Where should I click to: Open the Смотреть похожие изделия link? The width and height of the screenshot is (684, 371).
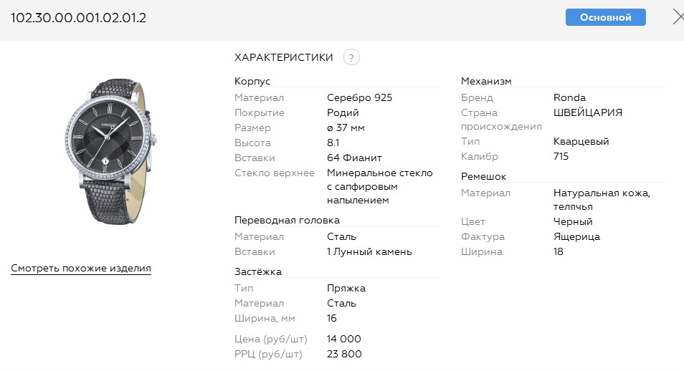click(81, 269)
